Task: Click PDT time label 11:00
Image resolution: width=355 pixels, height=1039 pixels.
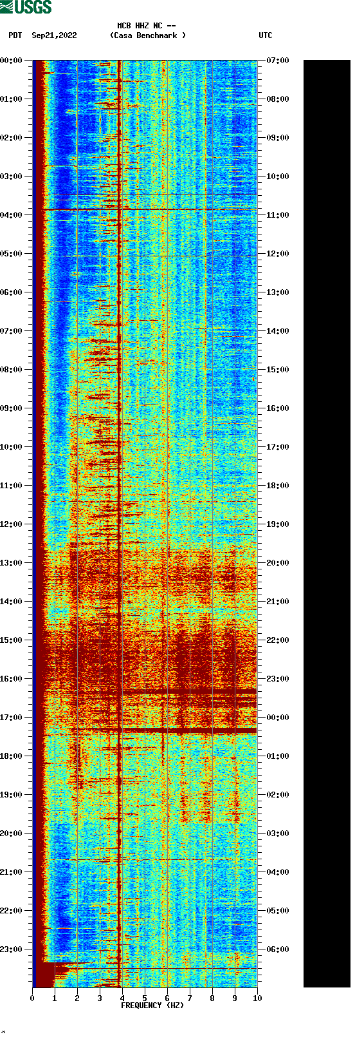Action: [12, 486]
